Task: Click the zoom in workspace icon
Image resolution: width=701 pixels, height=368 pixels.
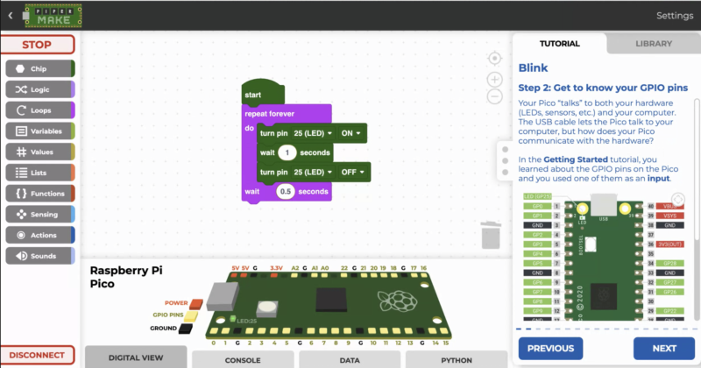Action: (x=494, y=79)
